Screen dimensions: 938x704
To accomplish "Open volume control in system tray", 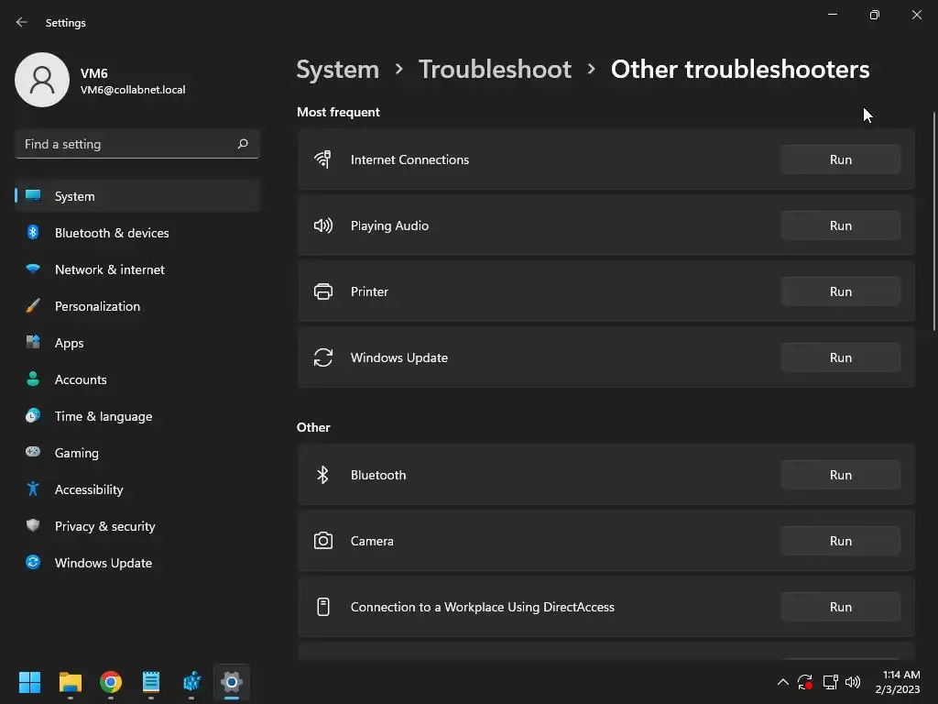I will [853, 682].
